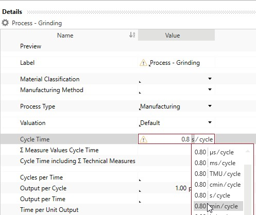Click the warning icon in Cycle Time field

143,139
